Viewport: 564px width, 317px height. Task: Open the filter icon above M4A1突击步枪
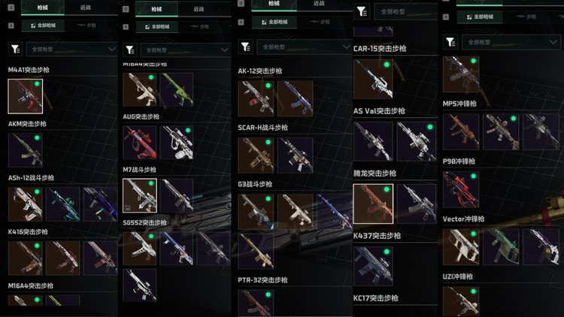[x=15, y=49]
